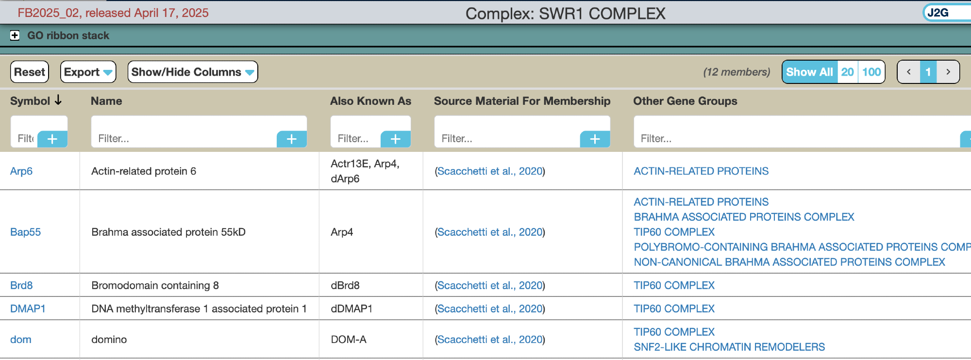Click the plus icon in Source Material filter
Viewport: 971px width, 360px height.
pos(595,139)
